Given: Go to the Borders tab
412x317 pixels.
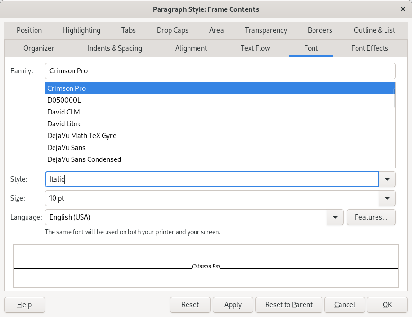Looking at the screenshot, I should 320,30.
